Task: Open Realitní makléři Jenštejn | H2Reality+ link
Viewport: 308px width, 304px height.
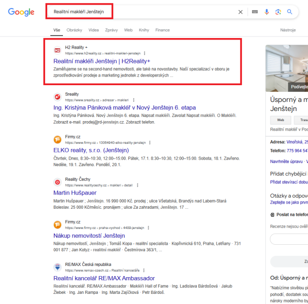Action: [102, 61]
